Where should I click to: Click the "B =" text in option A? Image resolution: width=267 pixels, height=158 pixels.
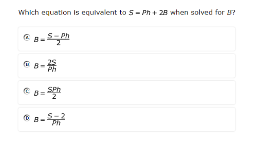click(39, 39)
